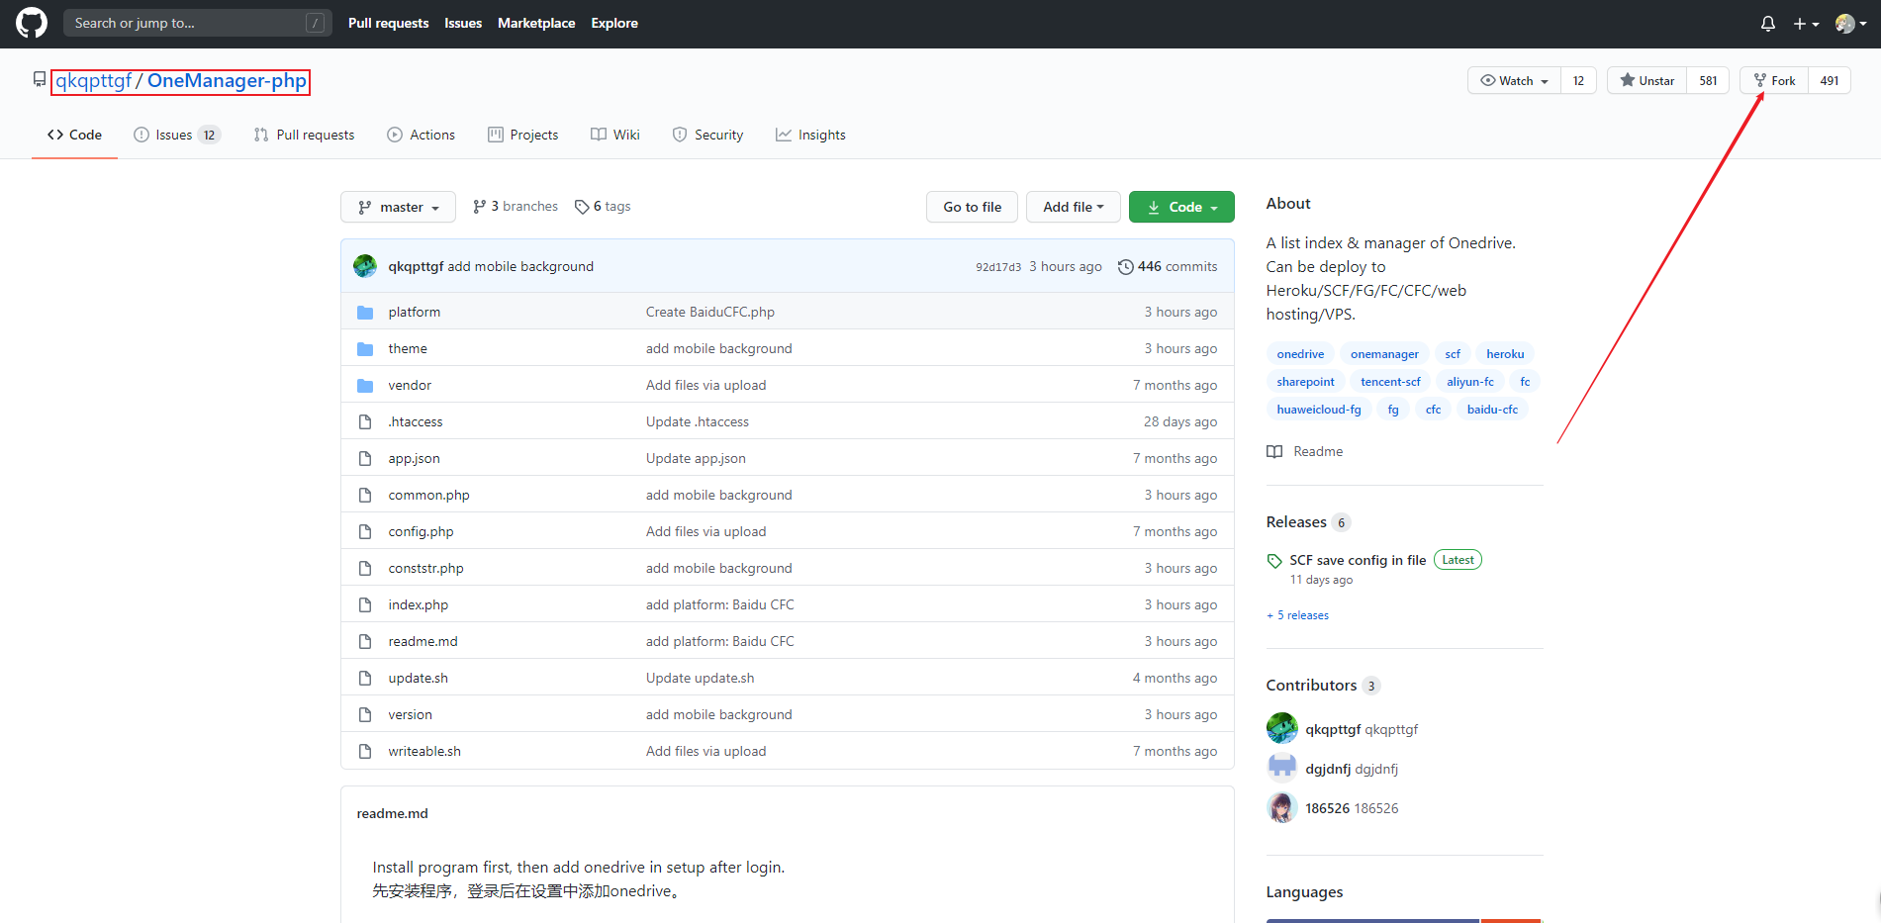Switch to the Insights tab
Viewport: 1881px width, 923px height.
[810, 135]
